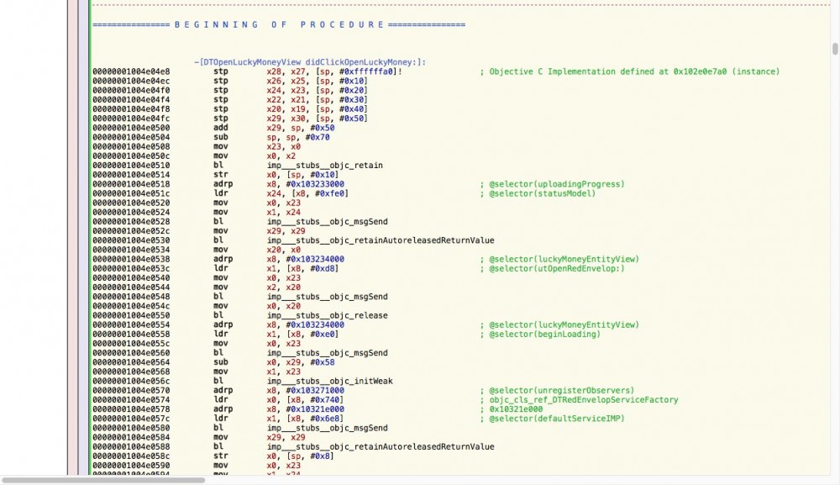Select address 00000001004e0590

(131, 465)
